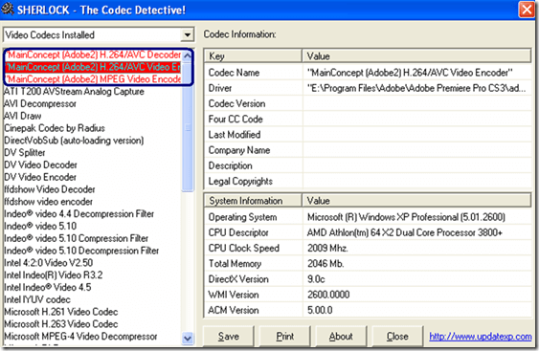539x351 pixels.
Task: Select Indeo video 5.10 entry
Action: click(x=40, y=226)
